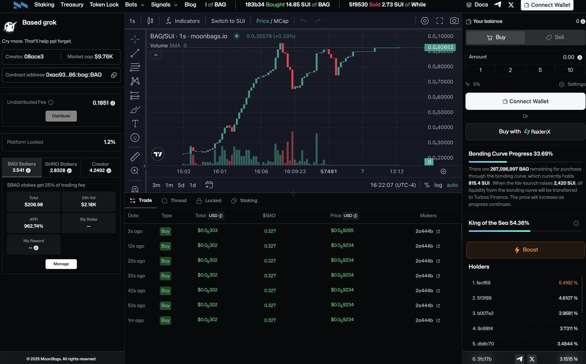Toggle log scale on chart

[438, 185]
